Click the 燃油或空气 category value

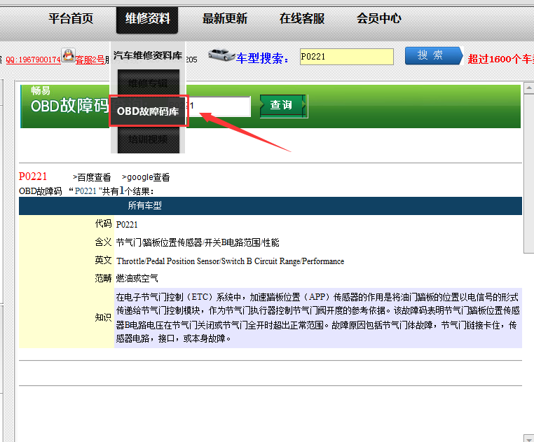[137, 278]
